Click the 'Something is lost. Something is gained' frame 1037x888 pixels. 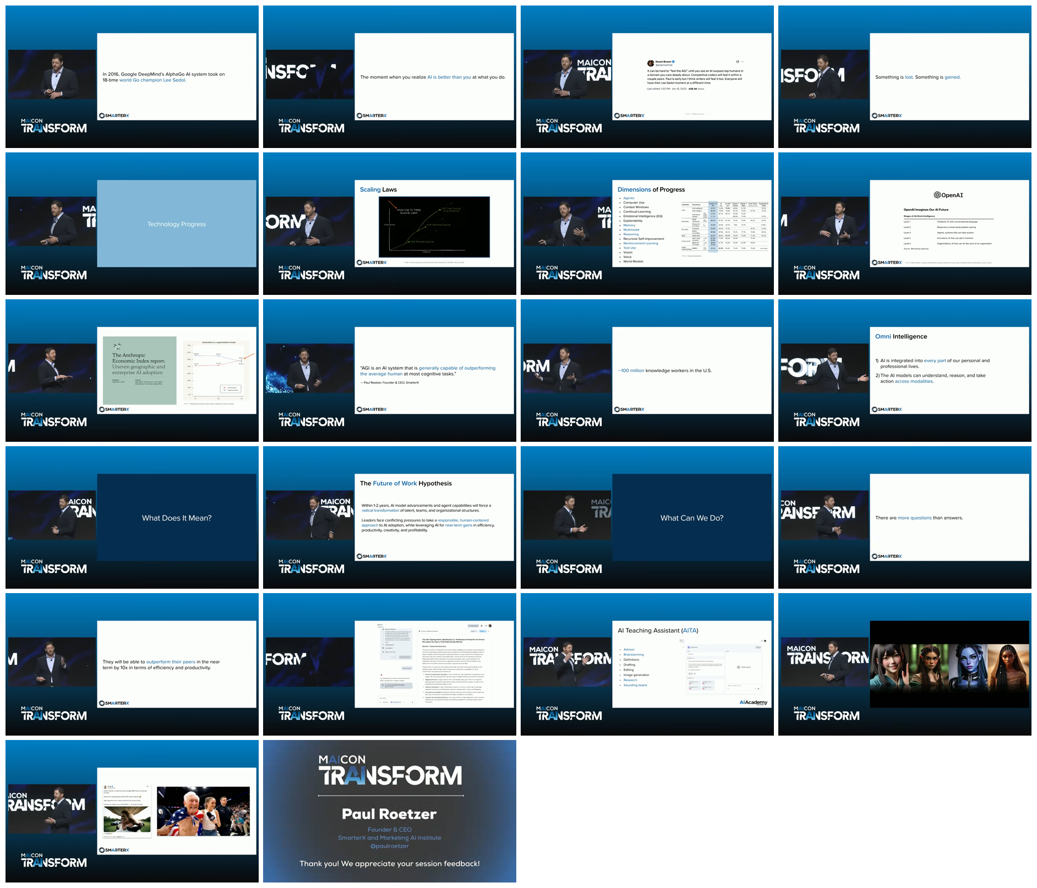905,76
